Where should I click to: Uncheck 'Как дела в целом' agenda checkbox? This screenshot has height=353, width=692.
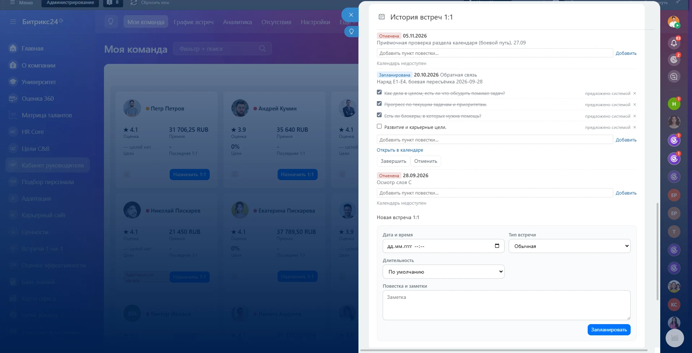point(379,92)
